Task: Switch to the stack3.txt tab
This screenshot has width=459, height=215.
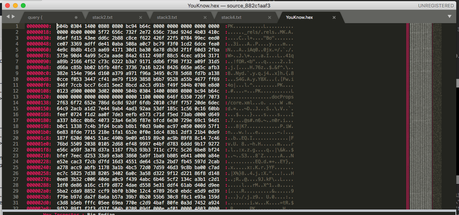Action: point(167,18)
